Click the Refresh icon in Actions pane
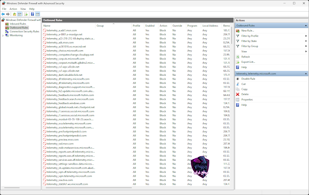Image resolution: width=309 pixels, height=195 pixels. [238, 57]
